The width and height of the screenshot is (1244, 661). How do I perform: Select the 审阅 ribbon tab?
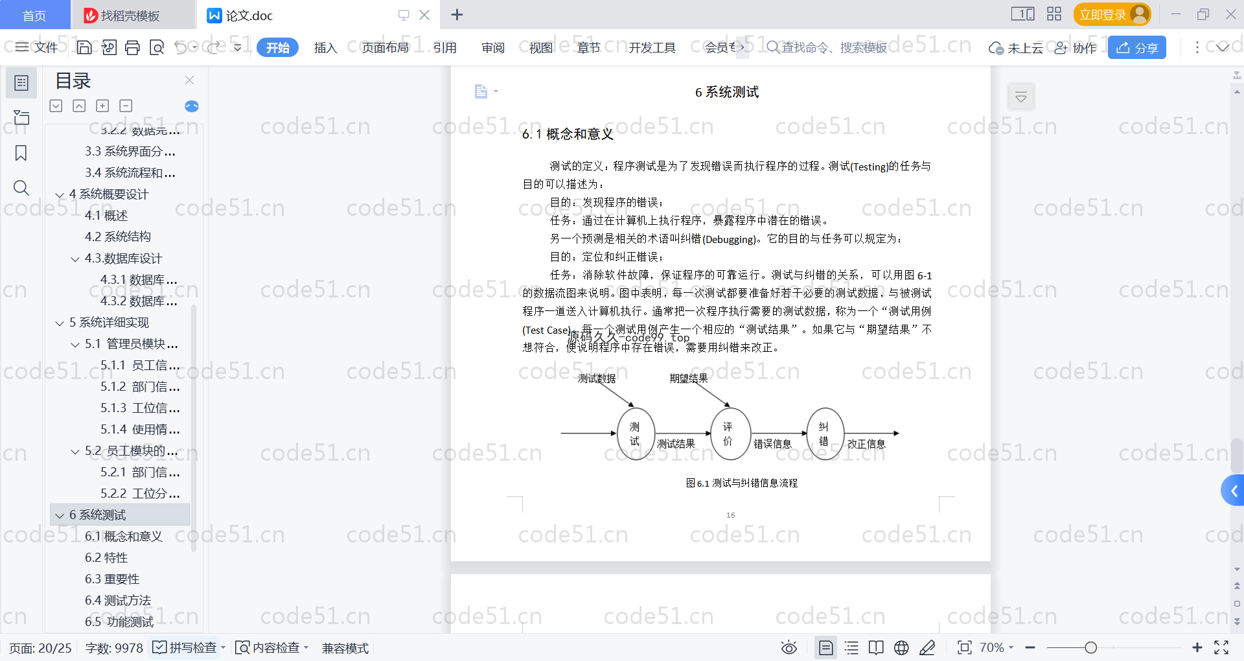coord(493,47)
